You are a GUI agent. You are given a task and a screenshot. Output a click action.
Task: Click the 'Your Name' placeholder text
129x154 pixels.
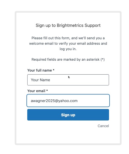point(40,80)
